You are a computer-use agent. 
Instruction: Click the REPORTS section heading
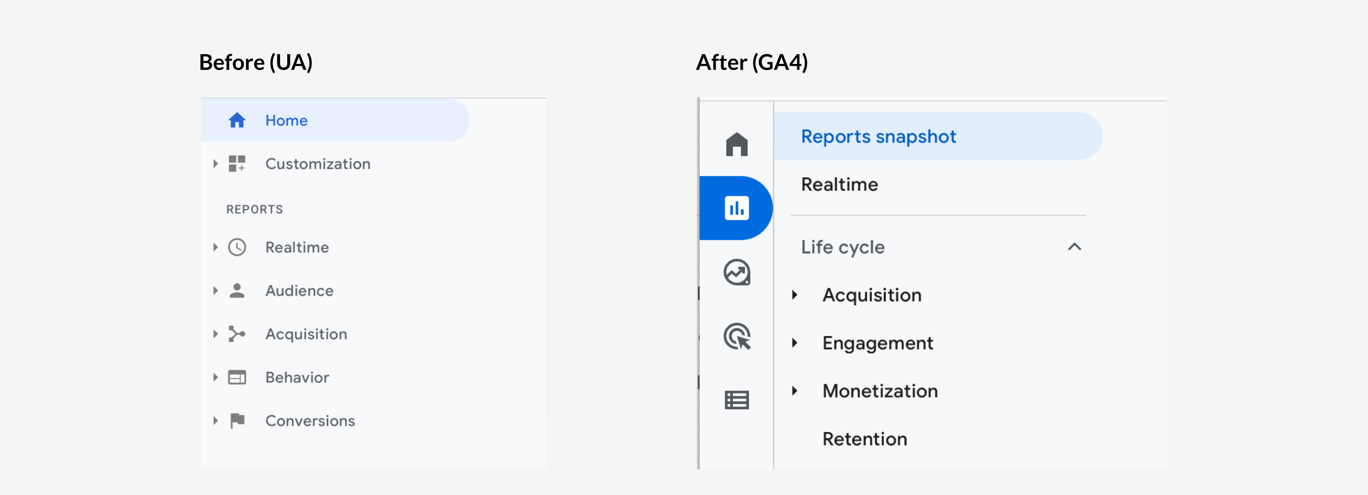click(x=255, y=209)
